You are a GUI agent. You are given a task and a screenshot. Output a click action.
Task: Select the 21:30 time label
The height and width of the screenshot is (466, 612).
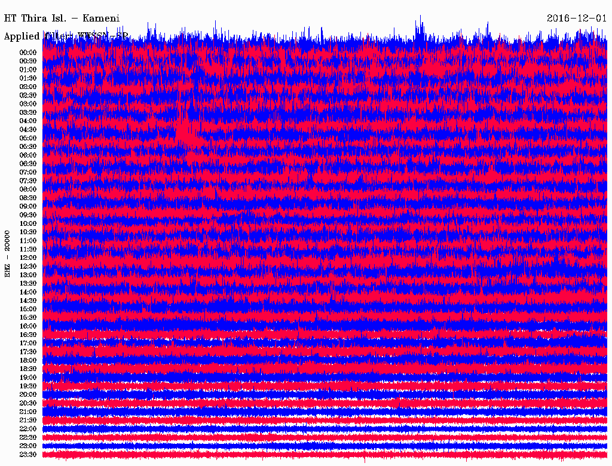(x=28, y=421)
